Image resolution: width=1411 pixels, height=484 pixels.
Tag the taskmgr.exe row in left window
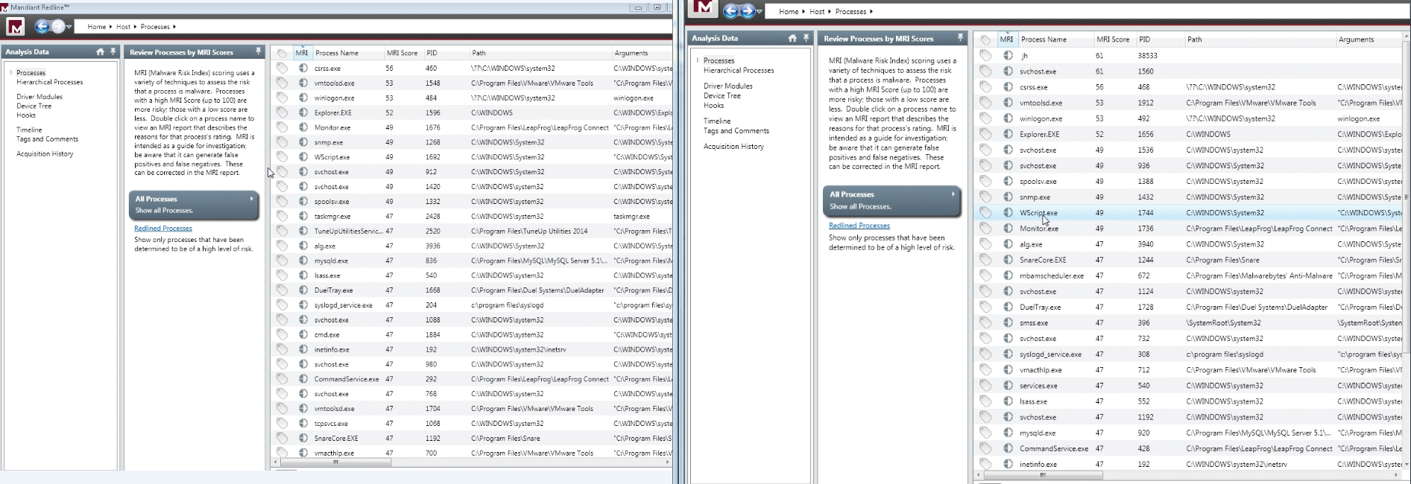(282, 216)
